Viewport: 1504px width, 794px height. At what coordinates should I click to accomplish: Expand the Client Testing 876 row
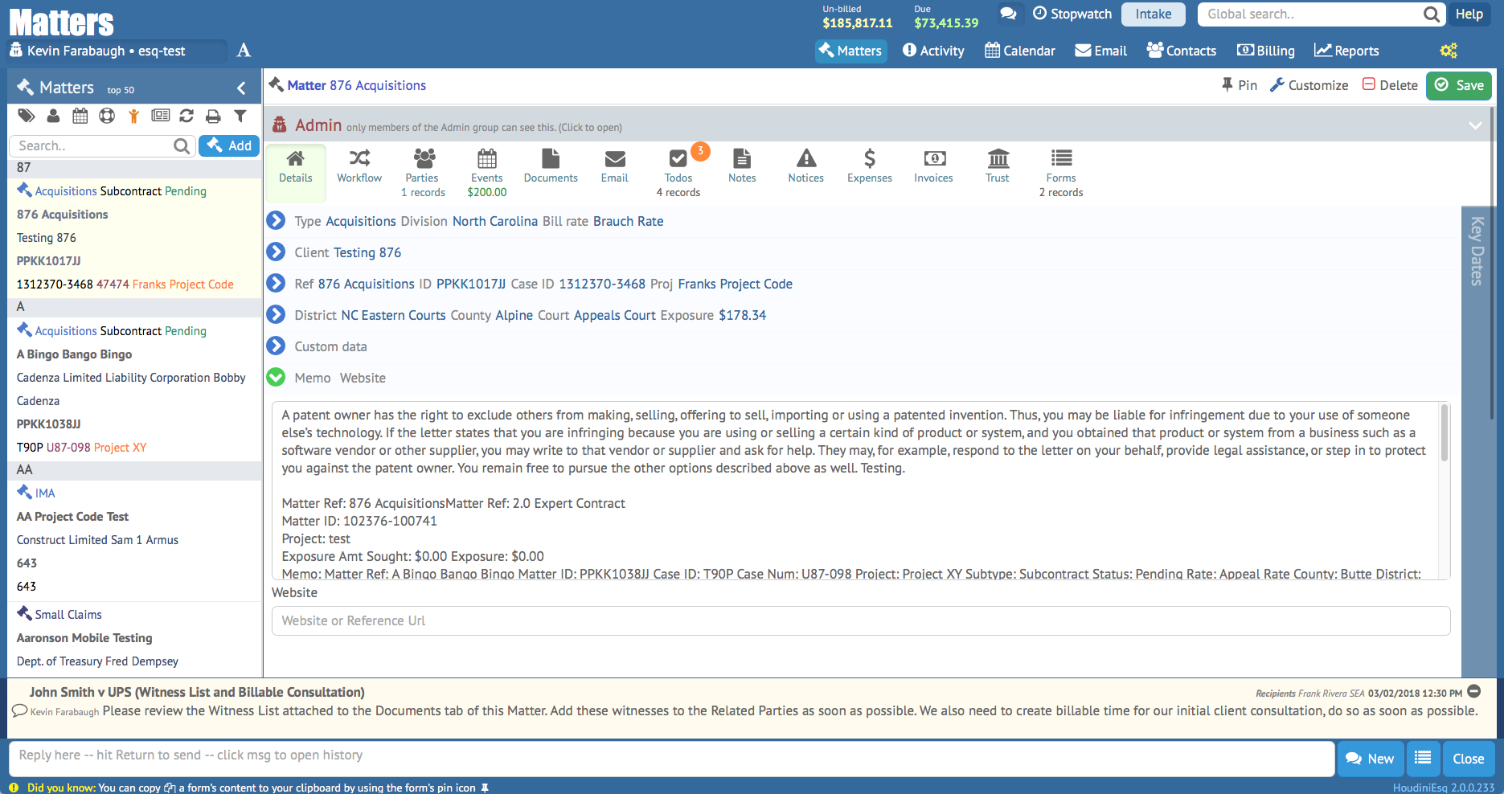[x=276, y=252]
